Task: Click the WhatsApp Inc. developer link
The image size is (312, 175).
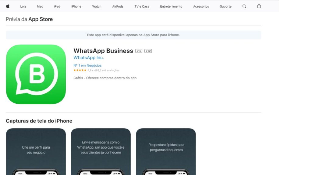Action: coord(89,58)
